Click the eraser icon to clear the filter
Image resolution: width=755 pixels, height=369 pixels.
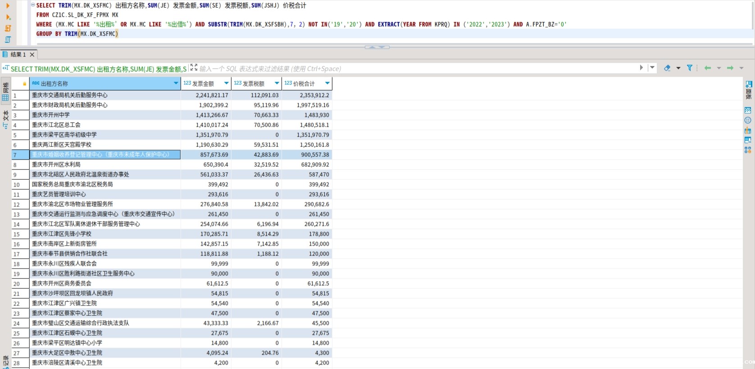coord(667,68)
